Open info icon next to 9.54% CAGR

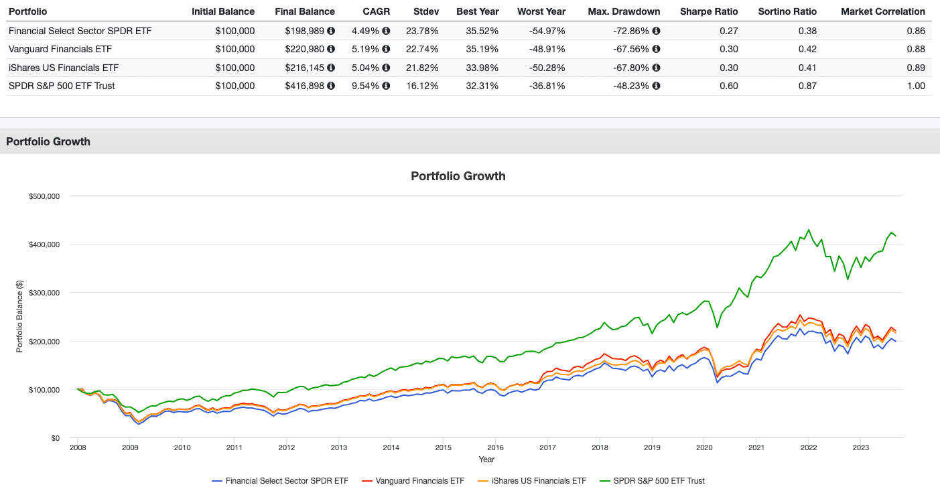pos(386,86)
